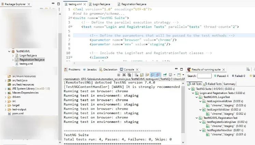Click the Display Selected Console icon
Screen dimensions: 255x145
pos(170,75)
